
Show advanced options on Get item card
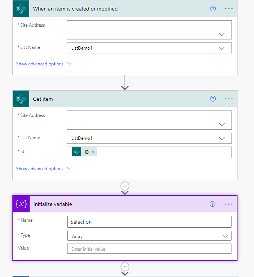point(44,169)
